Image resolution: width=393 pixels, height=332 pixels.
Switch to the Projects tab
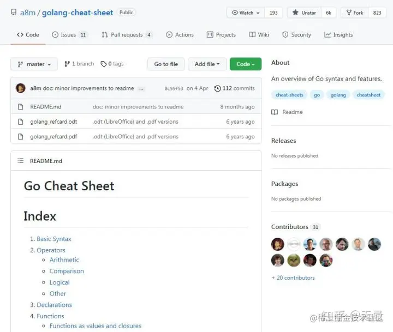(x=221, y=34)
